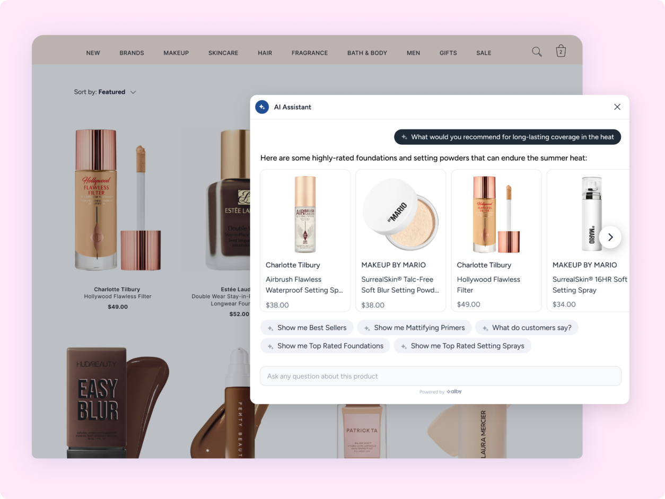Open the NEW menu
Image resolution: width=665 pixels, height=499 pixels.
tap(93, 53)
